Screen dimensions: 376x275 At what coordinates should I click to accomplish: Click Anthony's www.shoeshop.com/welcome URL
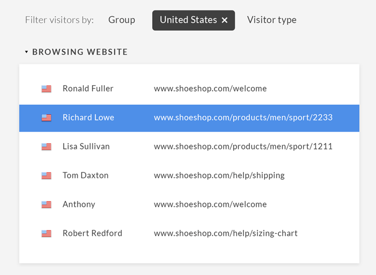click(x=211, y=204)
